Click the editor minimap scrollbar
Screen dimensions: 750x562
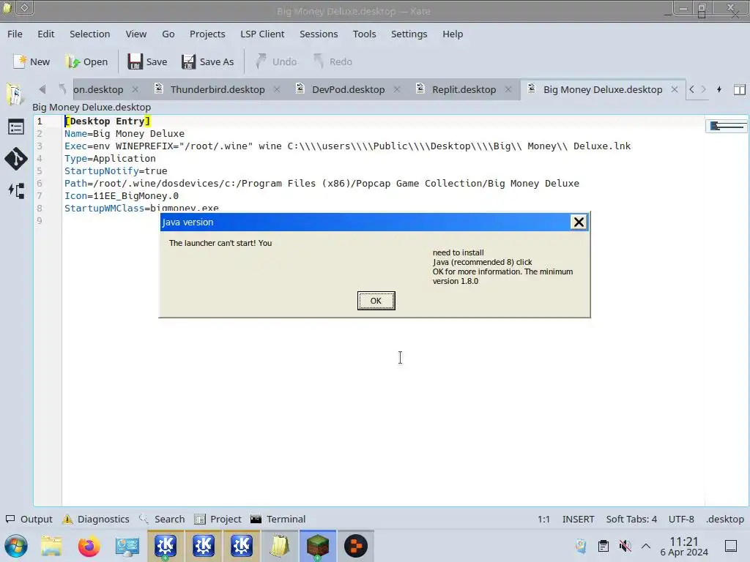(x=727, y=126)
